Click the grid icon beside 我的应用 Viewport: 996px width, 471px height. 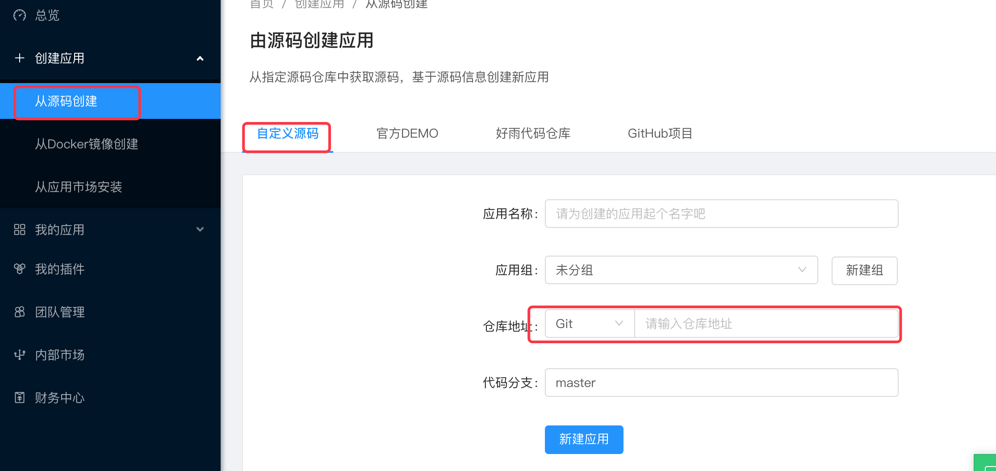(x=20, y=230)
